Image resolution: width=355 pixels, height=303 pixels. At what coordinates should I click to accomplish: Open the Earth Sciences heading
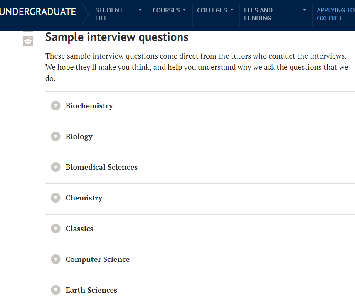(91, 290)
